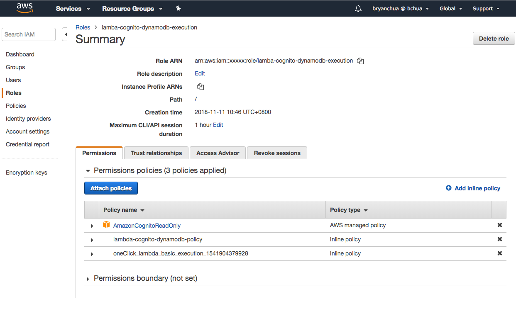This screenshot has height=316, width=516.
Task: Open Credential report in the sidebar
Action: point(27,144)
